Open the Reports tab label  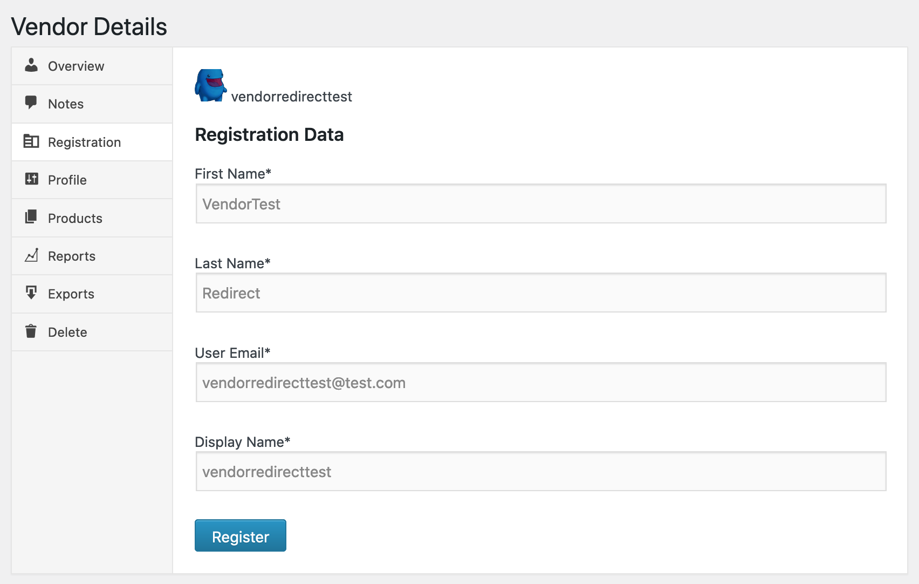click(x=72, y=256)
